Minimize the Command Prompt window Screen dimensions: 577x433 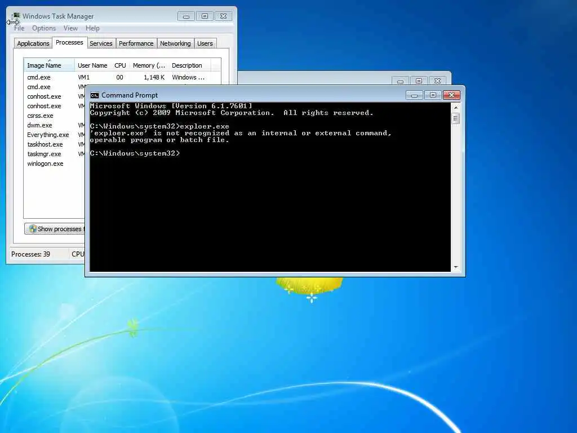414,95
